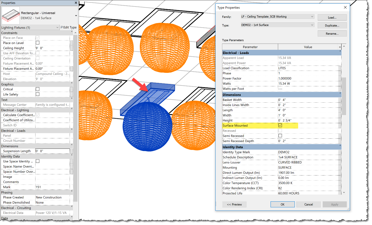The image size is (372, 225).
Task: Click the Preview button to show preview pane
Action: click(234, 204)
